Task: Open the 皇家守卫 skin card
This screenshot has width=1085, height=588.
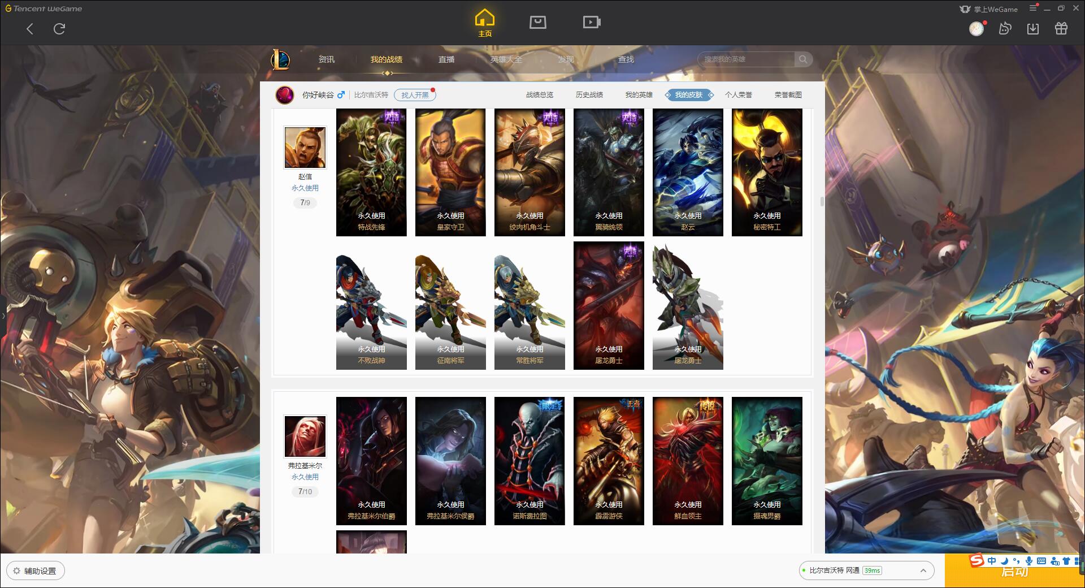Action: [450, 172]
